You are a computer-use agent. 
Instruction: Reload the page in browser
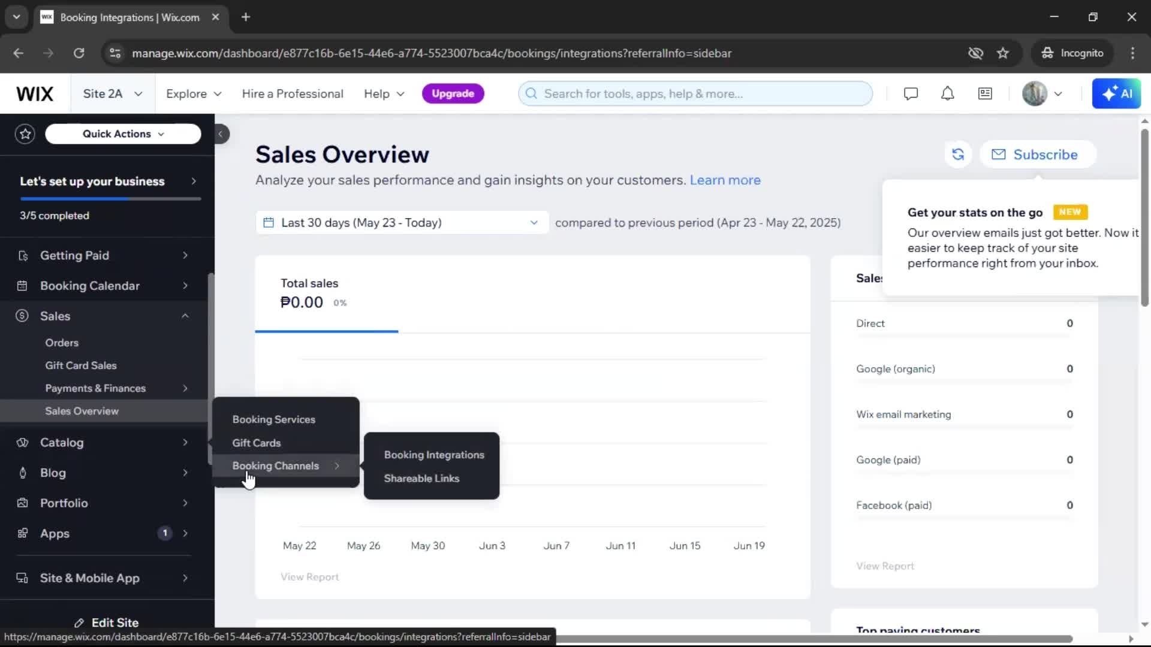(x=79, y=53)
